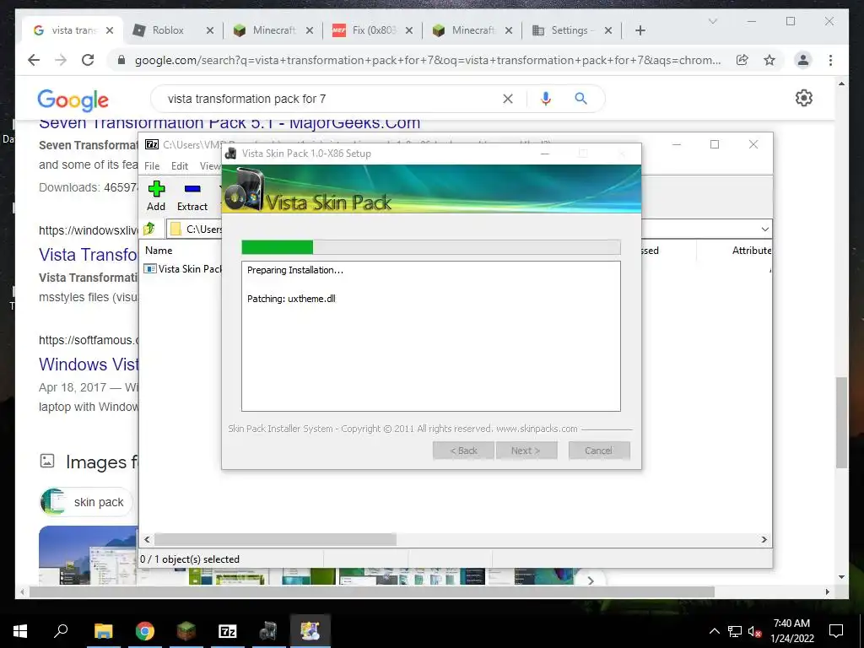Viewport: 864px width, 648px height.
Task: Click the Attributes column header in 7-Zip
Action: [x=752, y=250]
